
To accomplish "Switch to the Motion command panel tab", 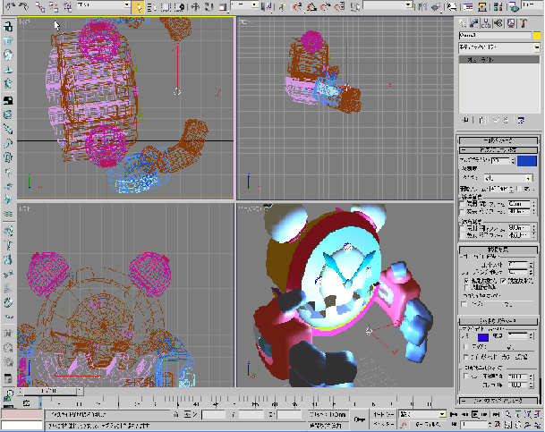I will [x=498, y=23].
